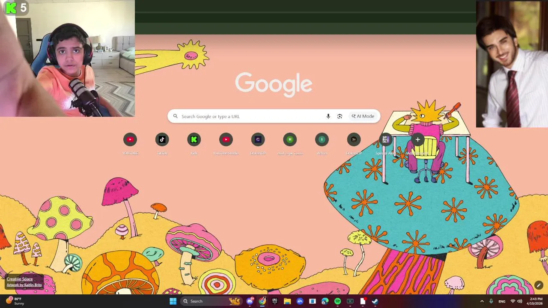Launch Epic Games from the taskbar

[x=275, y=301]
